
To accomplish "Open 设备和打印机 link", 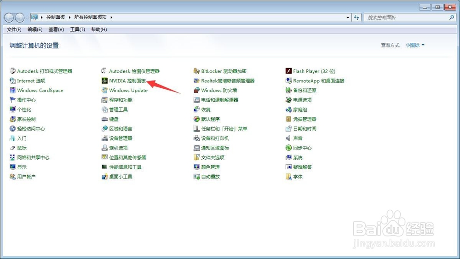I will (215, 138).
